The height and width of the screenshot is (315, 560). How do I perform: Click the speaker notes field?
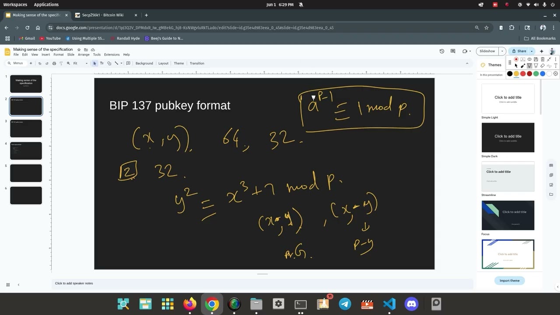(x=262, y=283)
